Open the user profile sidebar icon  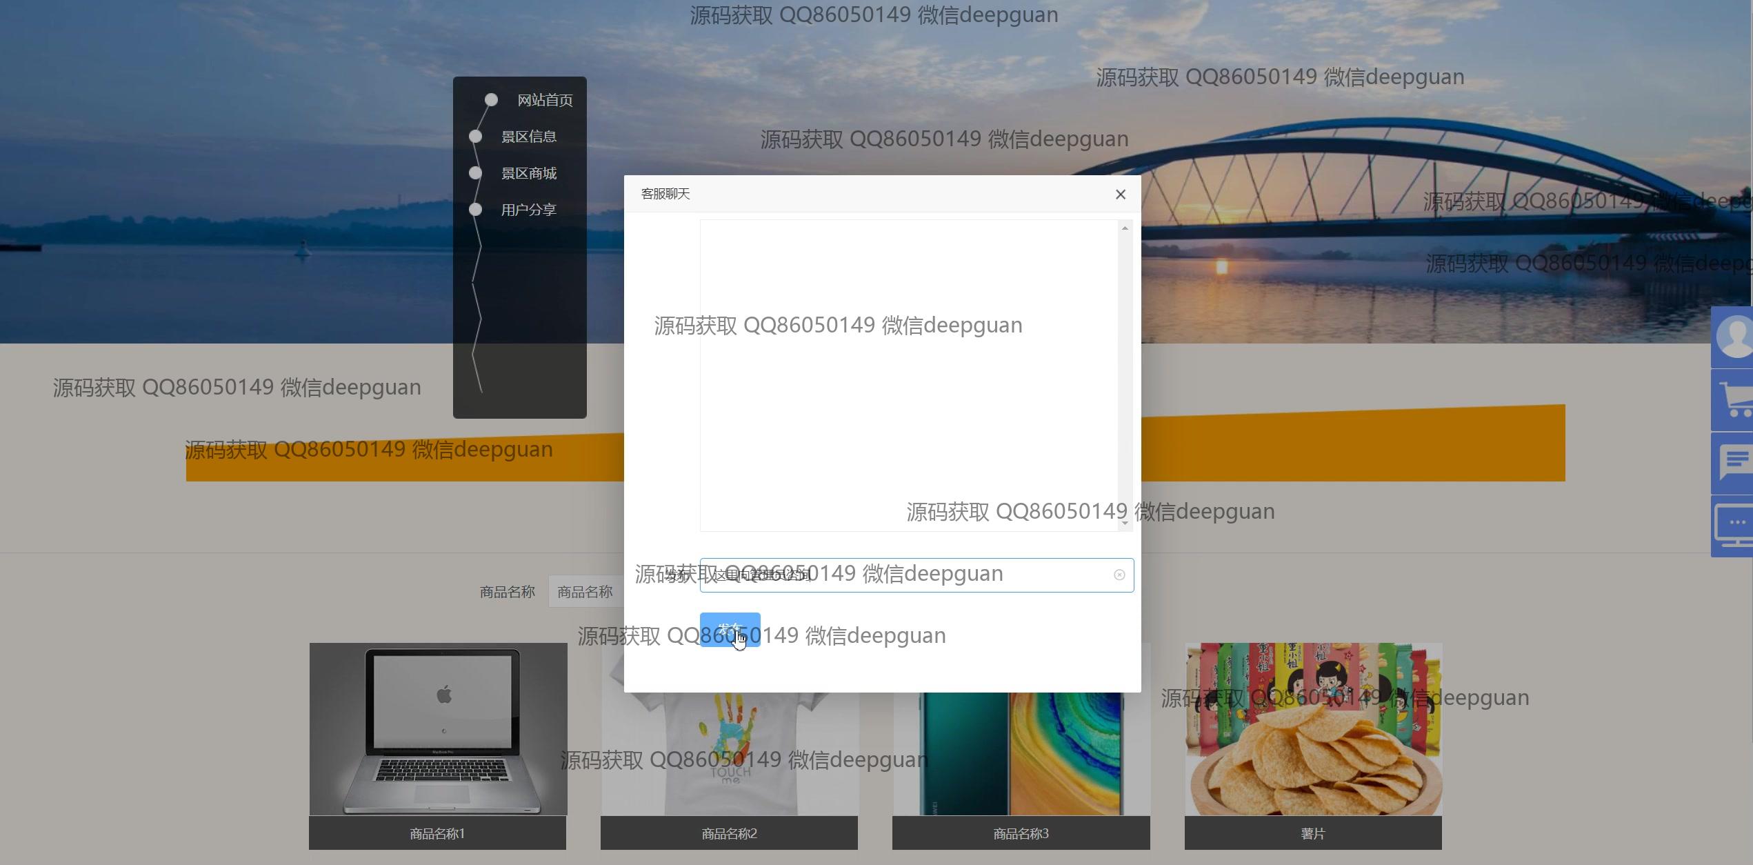coord(1734,337)
